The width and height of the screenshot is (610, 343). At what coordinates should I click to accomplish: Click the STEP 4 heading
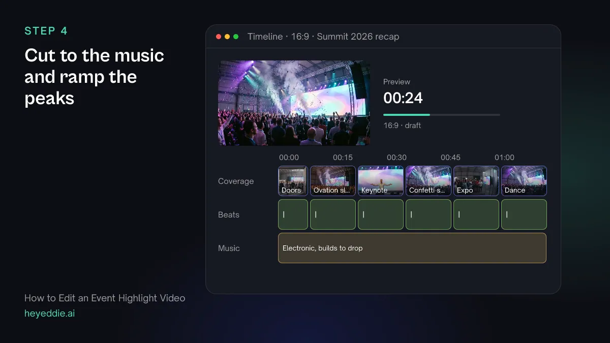pos(46,31)
